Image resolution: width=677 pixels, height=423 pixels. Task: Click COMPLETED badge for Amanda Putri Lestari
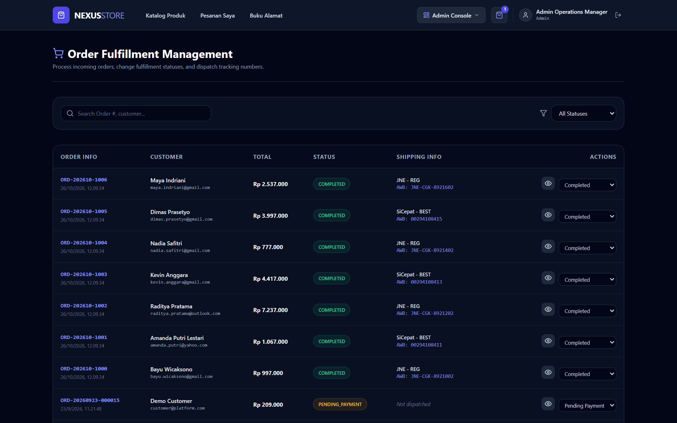332,341
